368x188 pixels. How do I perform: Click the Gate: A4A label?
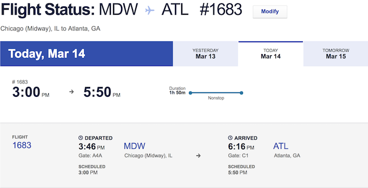90,156
